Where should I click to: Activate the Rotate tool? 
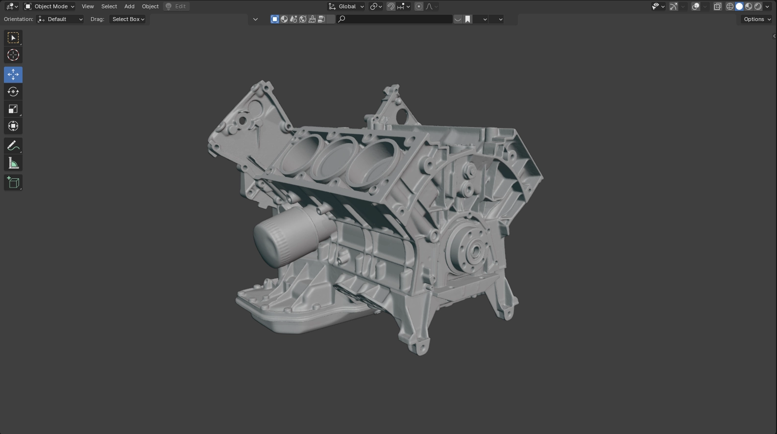pyautogui.click(x=13, y=92)
